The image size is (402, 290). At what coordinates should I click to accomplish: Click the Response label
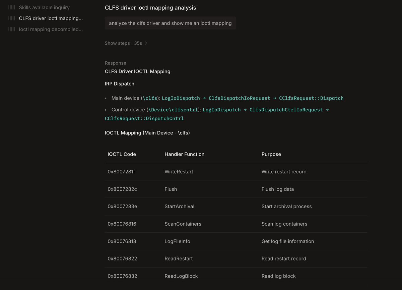[x=116, y=63]
